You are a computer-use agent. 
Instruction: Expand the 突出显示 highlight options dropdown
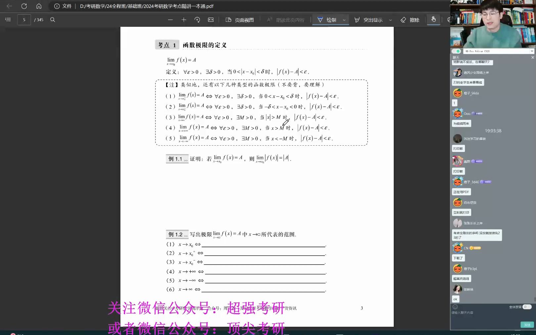pyautogui.click(x=390, y=20)
